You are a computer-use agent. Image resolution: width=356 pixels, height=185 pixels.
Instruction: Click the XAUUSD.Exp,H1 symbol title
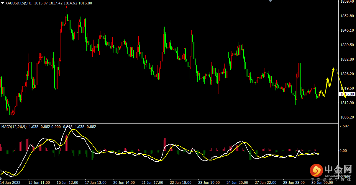[19, 3]
